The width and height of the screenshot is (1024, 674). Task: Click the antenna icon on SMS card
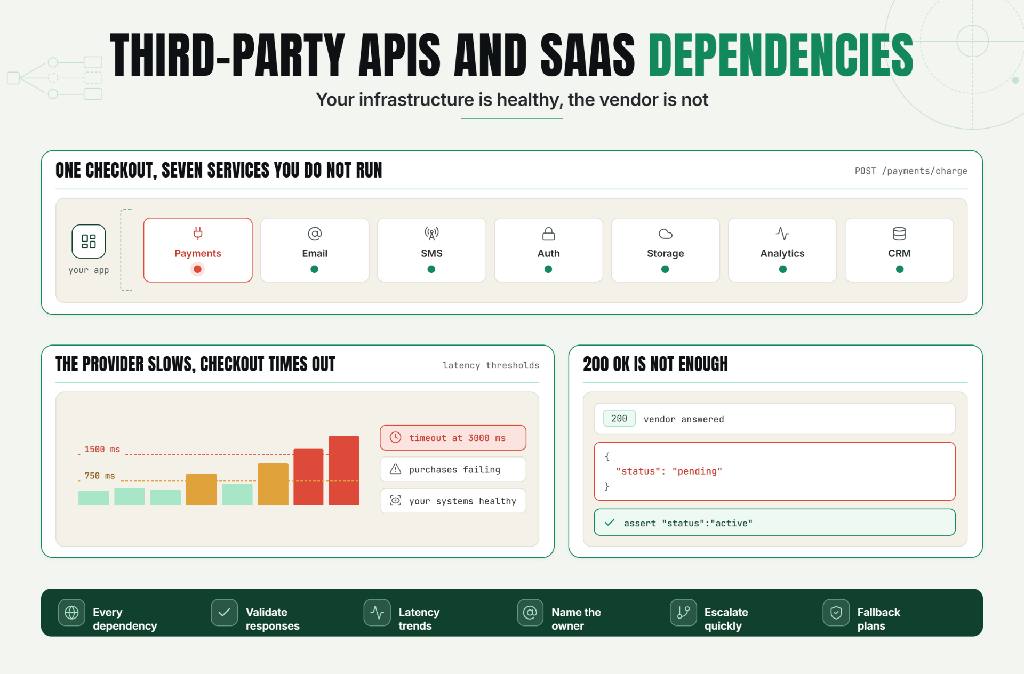pos(431,234)
